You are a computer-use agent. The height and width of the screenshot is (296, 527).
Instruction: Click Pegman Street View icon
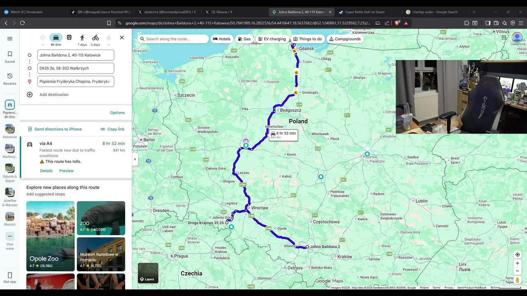point(518,280)
